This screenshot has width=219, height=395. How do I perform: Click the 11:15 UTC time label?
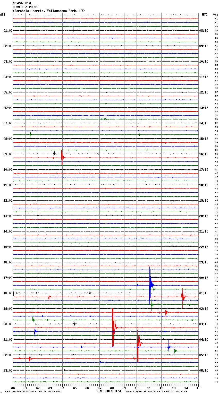204,77
